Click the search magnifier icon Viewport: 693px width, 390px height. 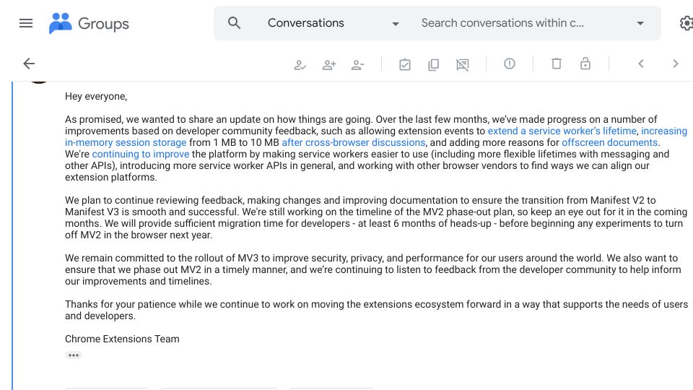pos(234,23)
